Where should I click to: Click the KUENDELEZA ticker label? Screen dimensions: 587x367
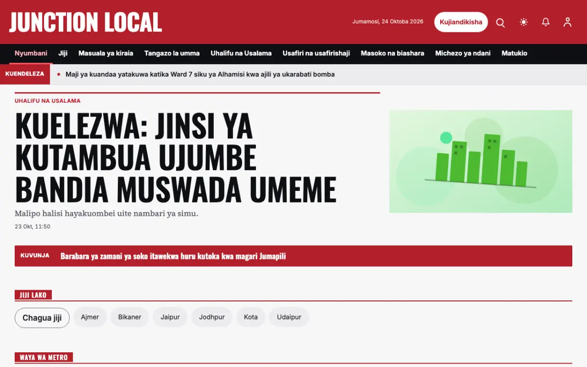coord(24,74)
